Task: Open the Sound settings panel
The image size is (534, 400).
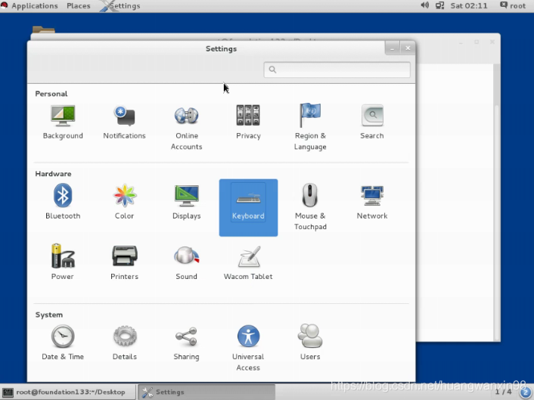Action: point(186,262)
